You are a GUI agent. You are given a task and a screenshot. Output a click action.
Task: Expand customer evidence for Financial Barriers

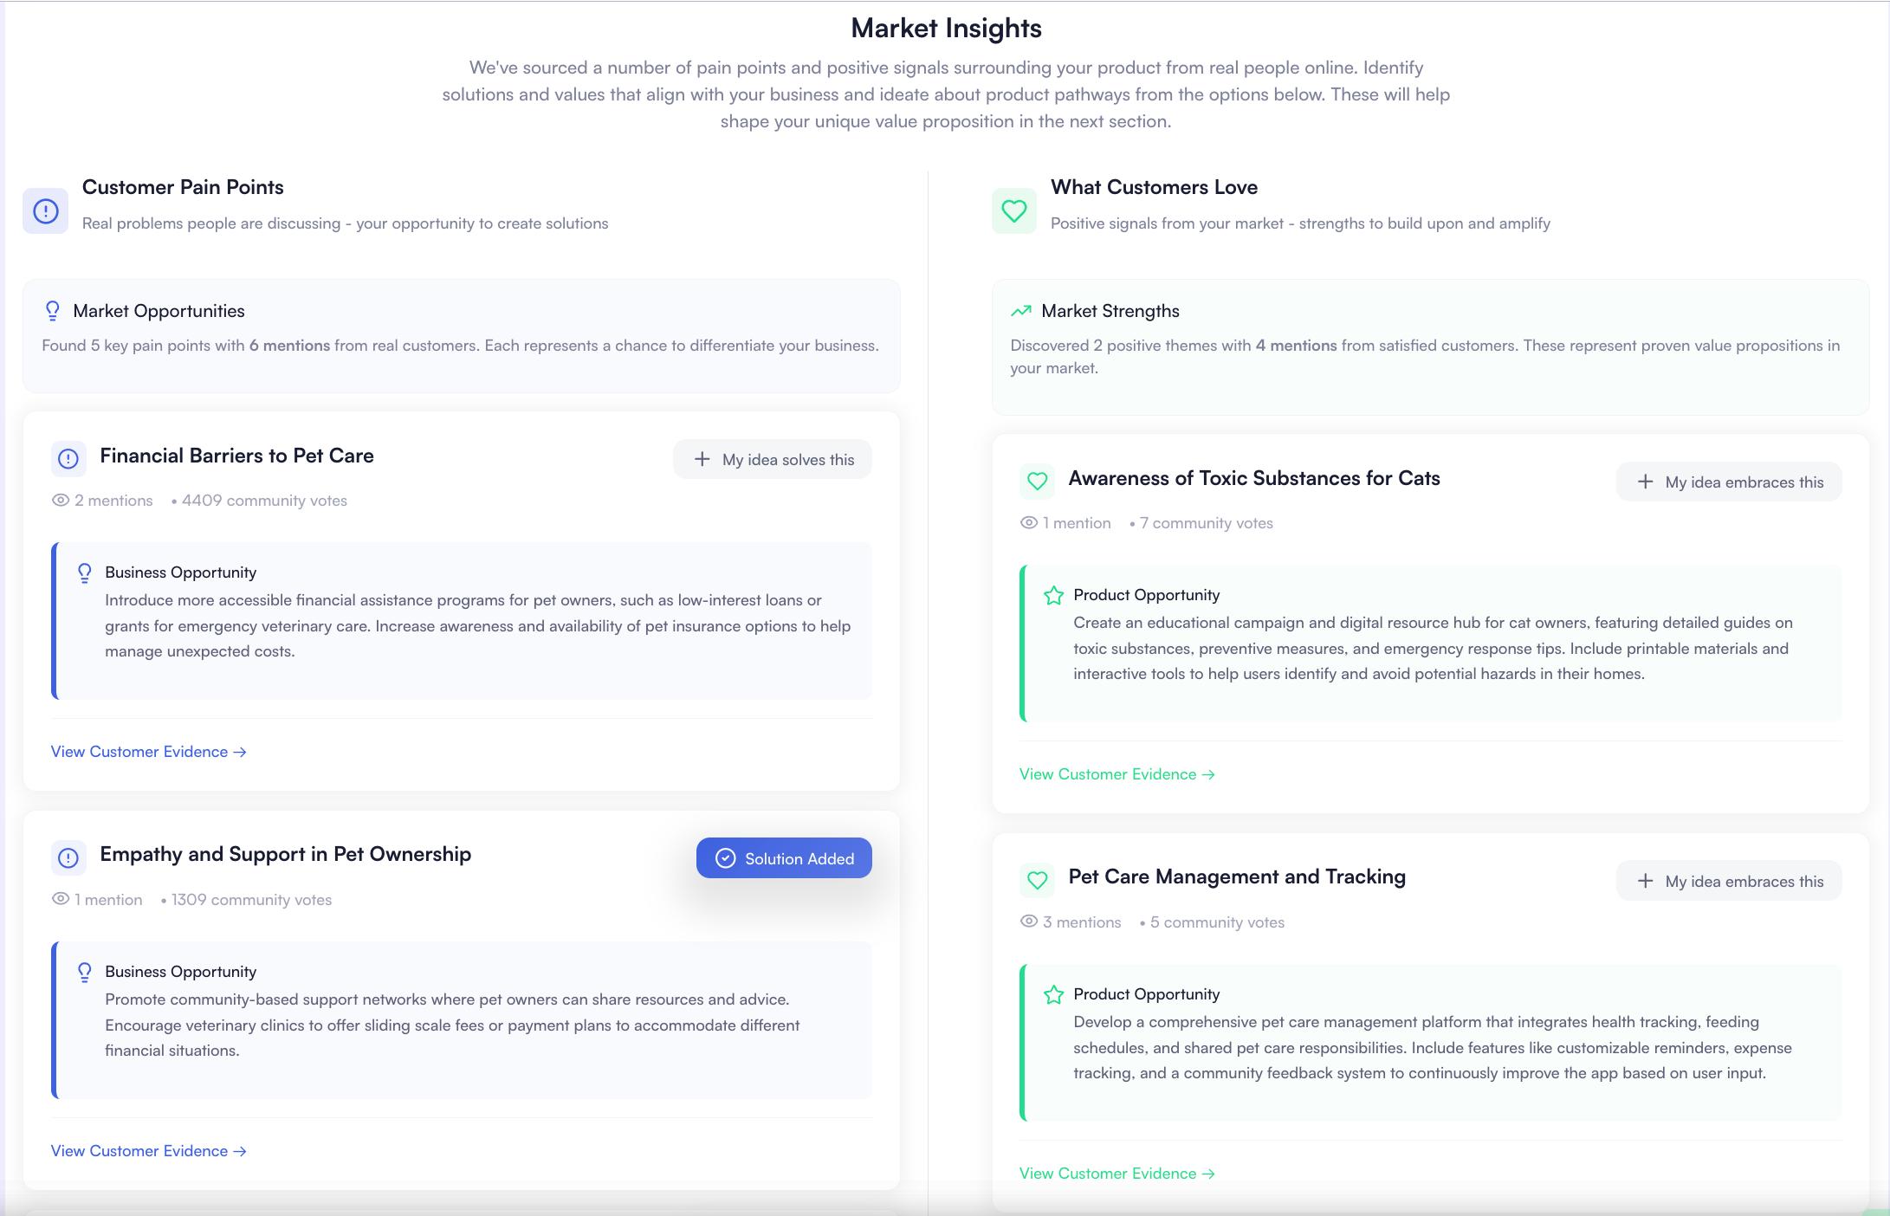pos(148,752)
